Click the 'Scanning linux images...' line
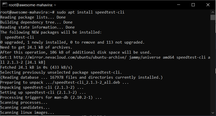This screenshot has height=116, width=216. point(27,112)
